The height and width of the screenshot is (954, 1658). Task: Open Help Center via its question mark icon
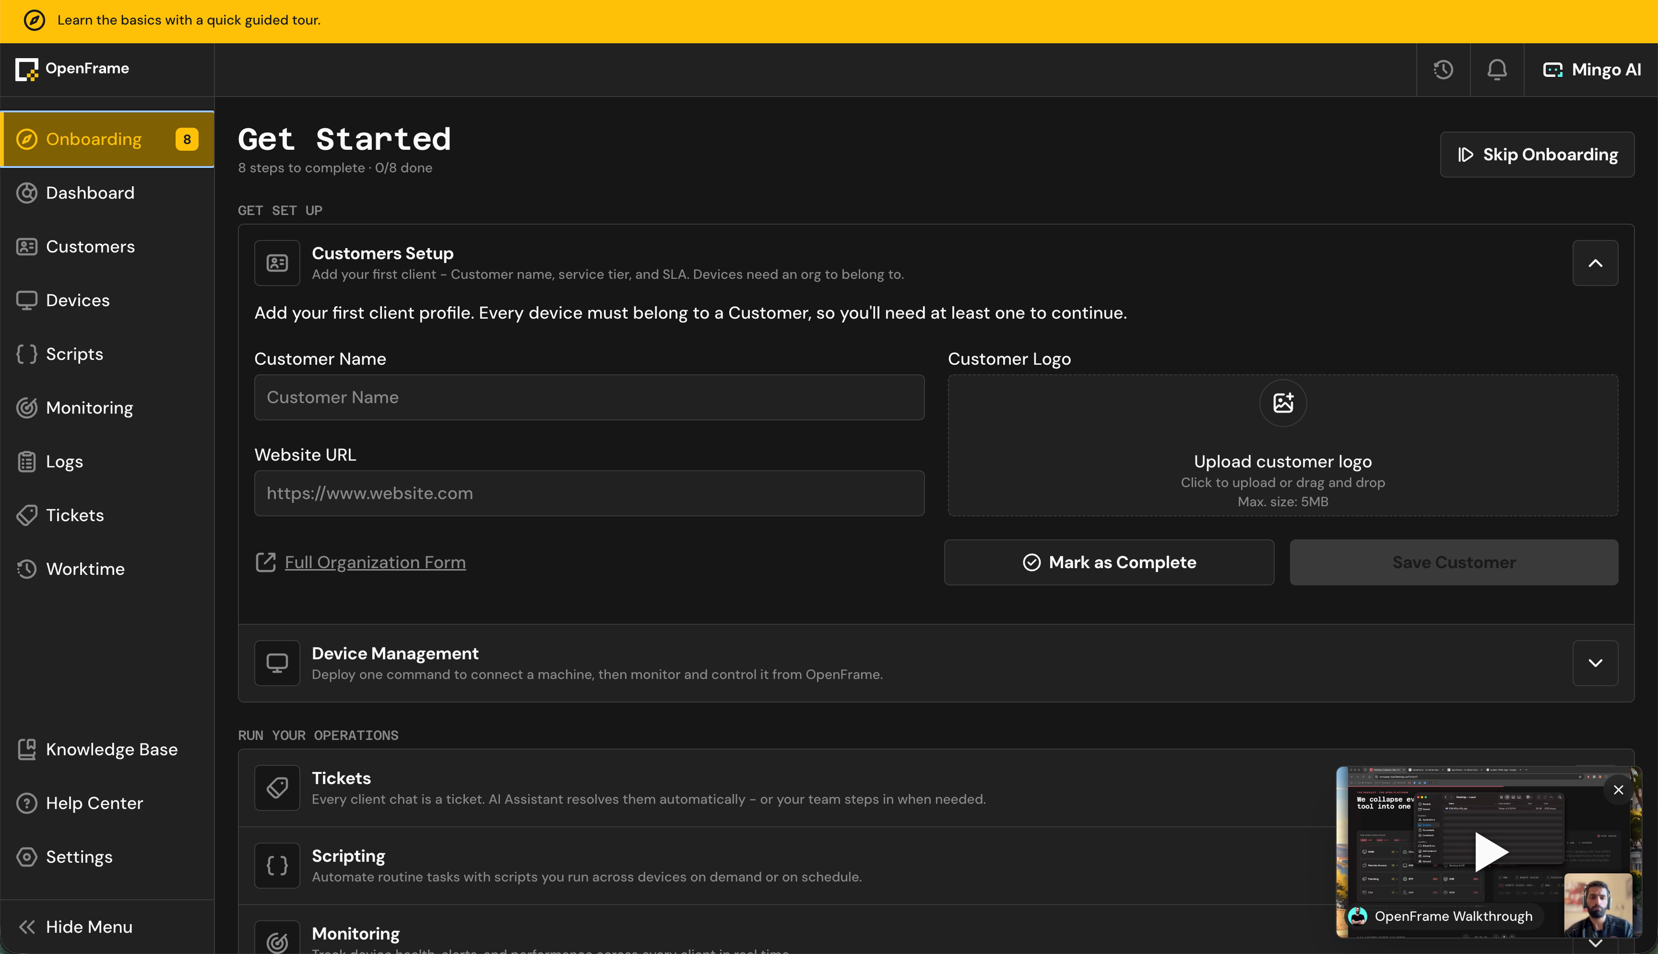27,803
